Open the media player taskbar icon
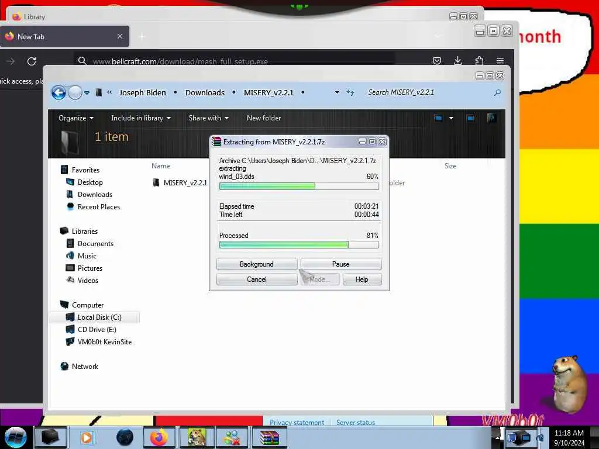 (x=87, y=437)
